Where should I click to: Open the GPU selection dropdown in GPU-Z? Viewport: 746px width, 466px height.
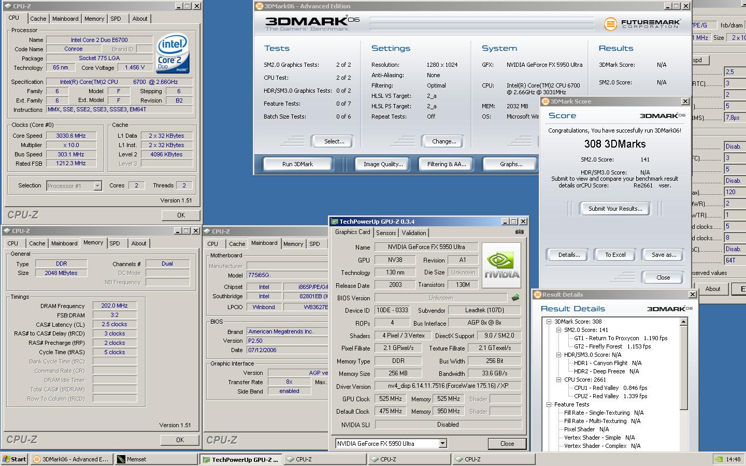point(442,444)
